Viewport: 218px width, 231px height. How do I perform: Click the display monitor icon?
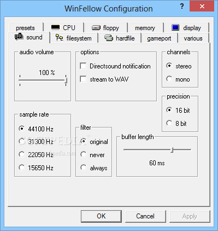coord(175,27)
